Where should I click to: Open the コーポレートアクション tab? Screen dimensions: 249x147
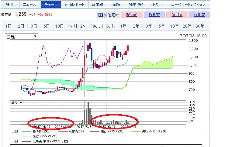[188, 4]
